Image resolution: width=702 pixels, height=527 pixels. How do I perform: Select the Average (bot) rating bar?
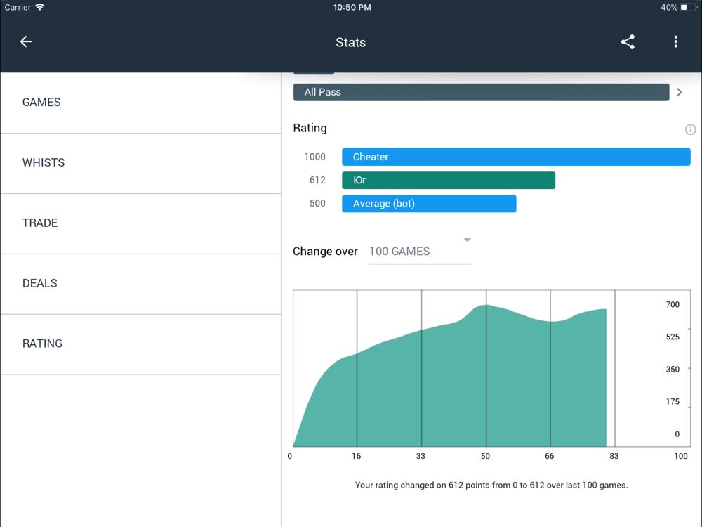[x=429, y=204]
